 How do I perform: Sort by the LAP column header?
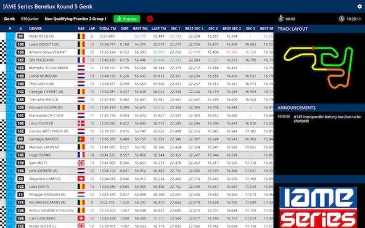point(92,28)
